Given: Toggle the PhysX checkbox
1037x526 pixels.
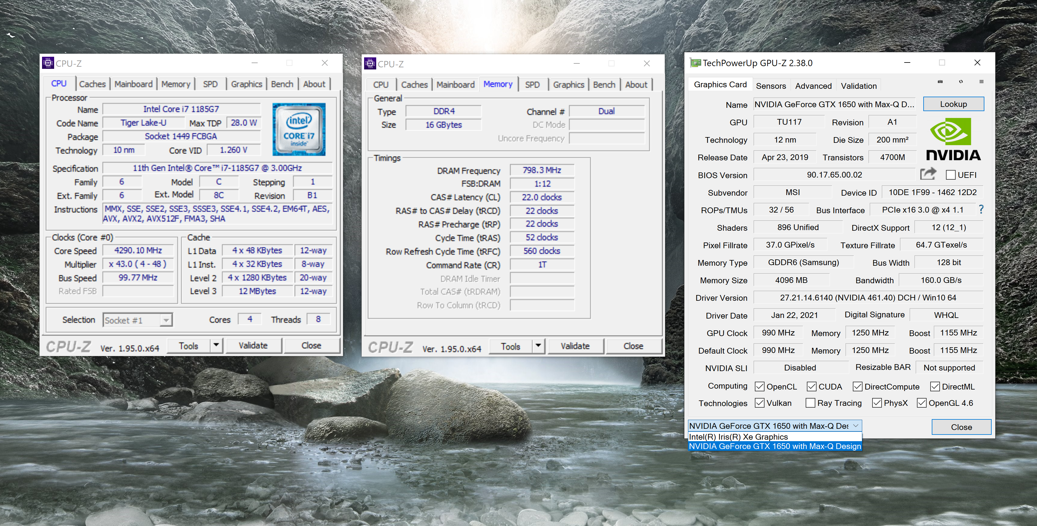Looking at the screenshot, I should 877,403.
